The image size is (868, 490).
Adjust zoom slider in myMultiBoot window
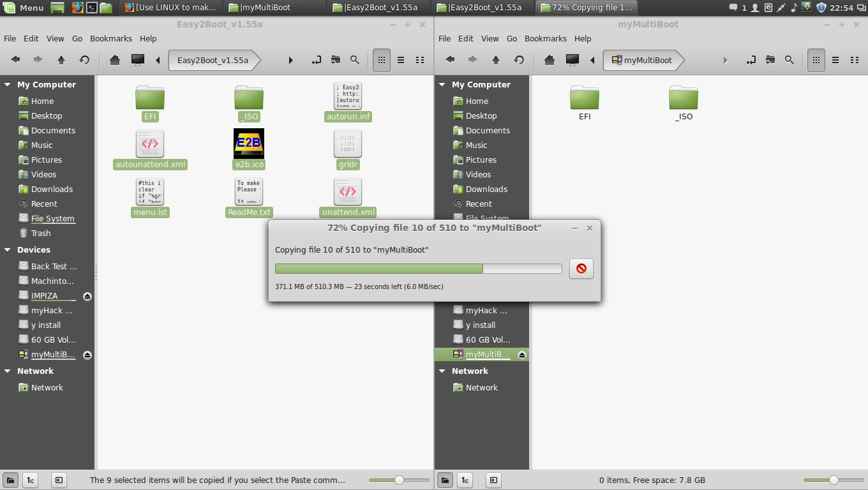pos(834,480)
